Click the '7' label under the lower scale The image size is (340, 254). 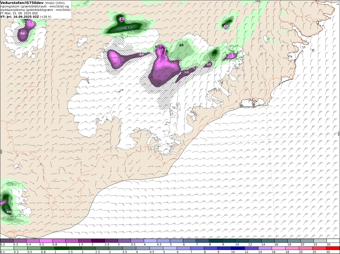[x=192, y=252]
